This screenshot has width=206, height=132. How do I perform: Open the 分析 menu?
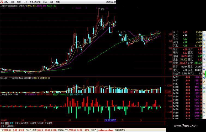pos(26,2)
